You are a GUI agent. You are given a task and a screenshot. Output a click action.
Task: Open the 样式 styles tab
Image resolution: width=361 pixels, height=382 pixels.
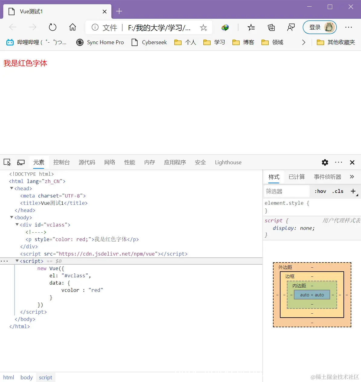tap(274, 177)
